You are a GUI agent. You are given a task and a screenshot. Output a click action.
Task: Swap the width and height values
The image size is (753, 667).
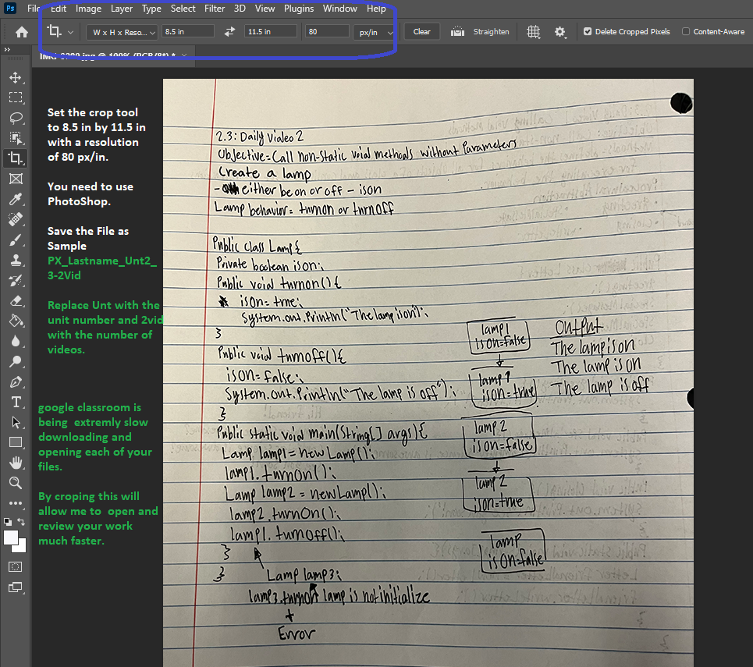pos(229,32)
